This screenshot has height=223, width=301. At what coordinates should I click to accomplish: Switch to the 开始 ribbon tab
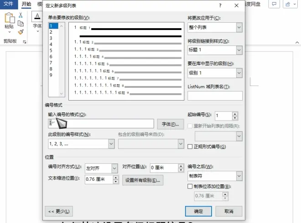pyautogui.click(x=26, y=4)
